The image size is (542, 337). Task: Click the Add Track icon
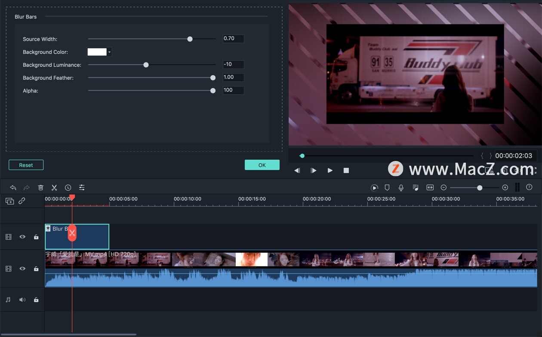click(9, 201)
